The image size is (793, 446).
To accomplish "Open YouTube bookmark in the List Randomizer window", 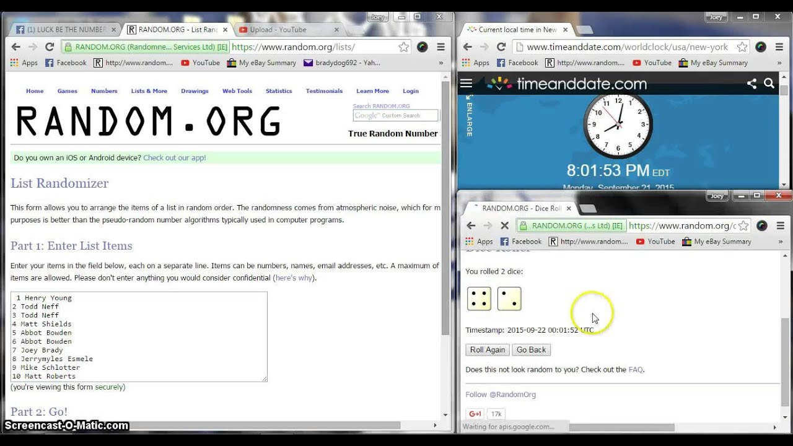I will [x=200, y=63].
